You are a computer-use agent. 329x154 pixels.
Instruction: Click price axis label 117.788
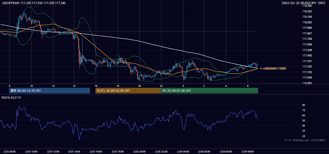(x=307, y=39)
